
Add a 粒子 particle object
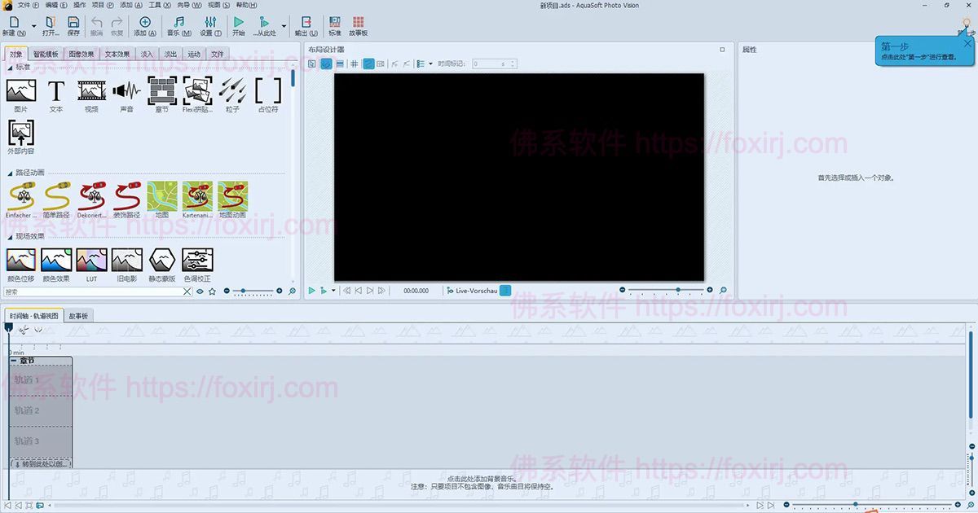coord(233,92)
